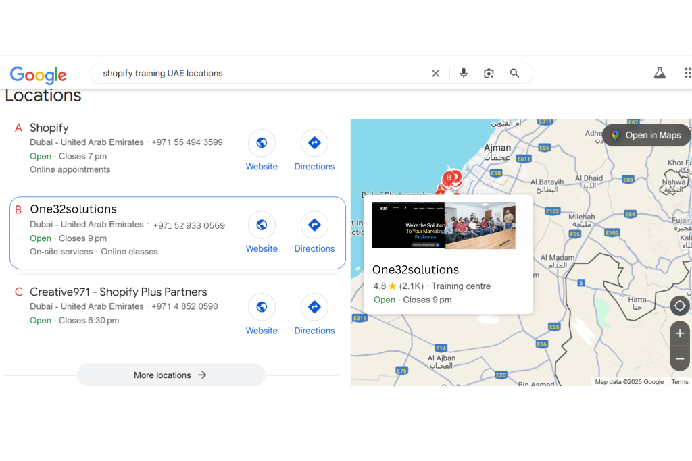
Task: Click Online classes text under One32solutions
Action: point(129,252)
